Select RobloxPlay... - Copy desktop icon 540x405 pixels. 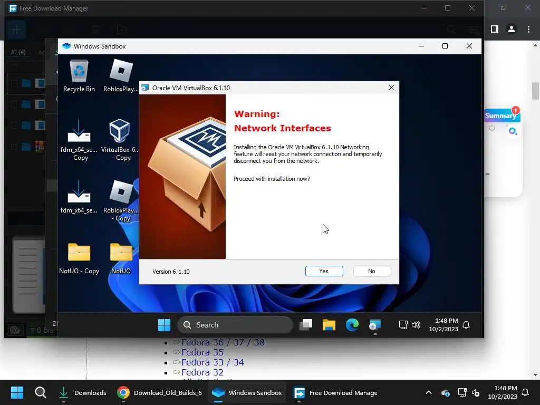click(x=121, y=201)
